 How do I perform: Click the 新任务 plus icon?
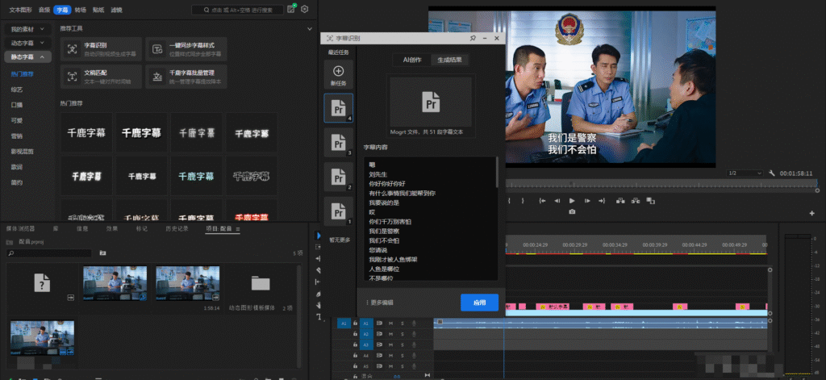[338, 72]
